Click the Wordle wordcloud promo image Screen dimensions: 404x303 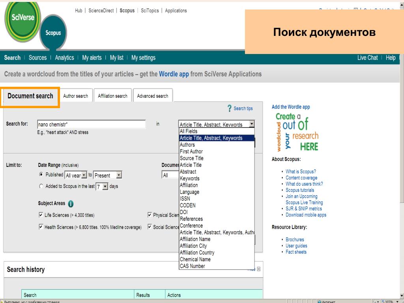pos(297,132)
